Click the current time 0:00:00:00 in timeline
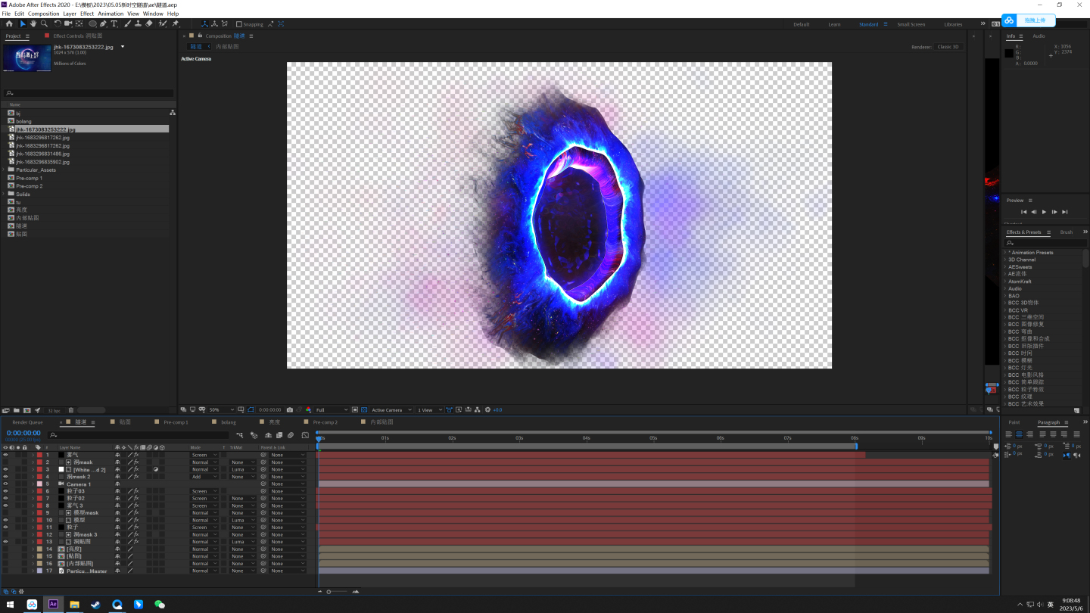The image size is (1090, 613). (x=23, y=433)
